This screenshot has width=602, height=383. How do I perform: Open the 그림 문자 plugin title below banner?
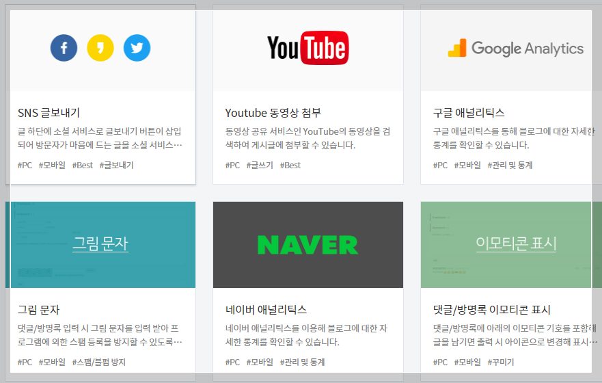coord(39,310)
